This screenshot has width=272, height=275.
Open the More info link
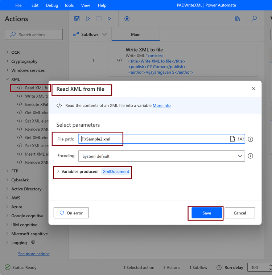click(x=161, y=106)
